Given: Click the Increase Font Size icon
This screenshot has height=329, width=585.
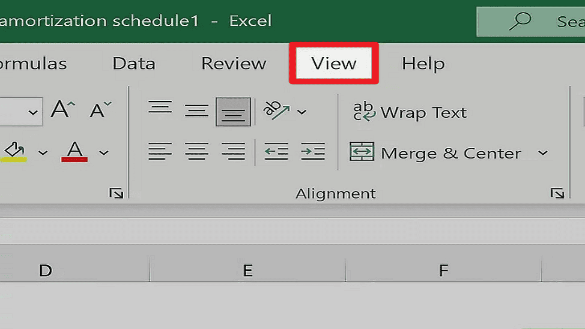Looking at the screenshot, I should click(x=63, y=110).
